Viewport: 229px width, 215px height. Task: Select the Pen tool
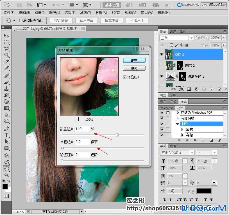pyautogui.click(x=6, y=129)
